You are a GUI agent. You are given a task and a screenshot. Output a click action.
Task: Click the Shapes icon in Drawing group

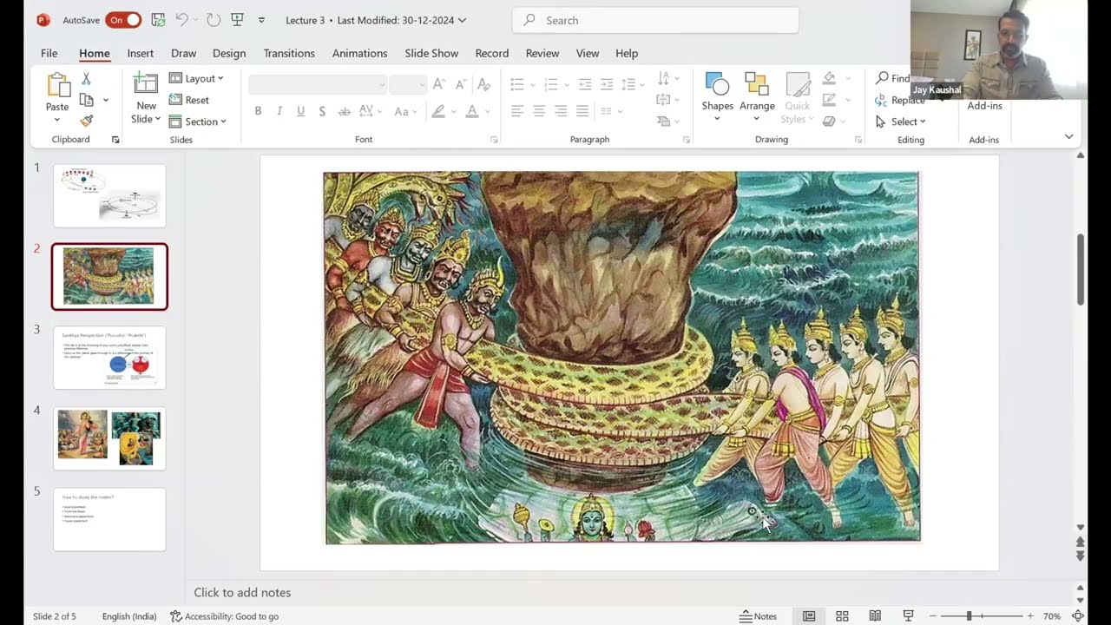point(717,84)
